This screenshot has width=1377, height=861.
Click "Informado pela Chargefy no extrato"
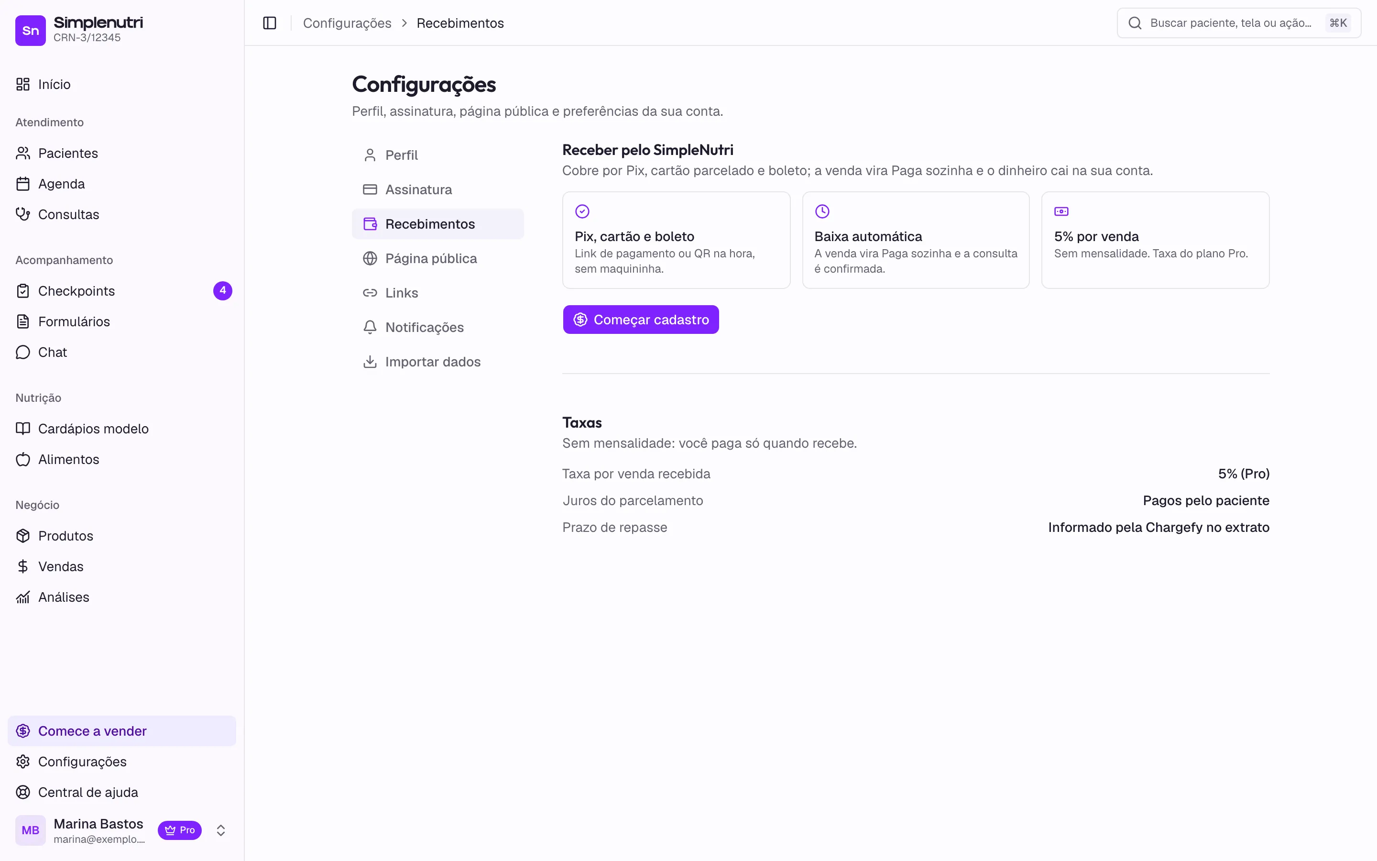point(1158,527)
